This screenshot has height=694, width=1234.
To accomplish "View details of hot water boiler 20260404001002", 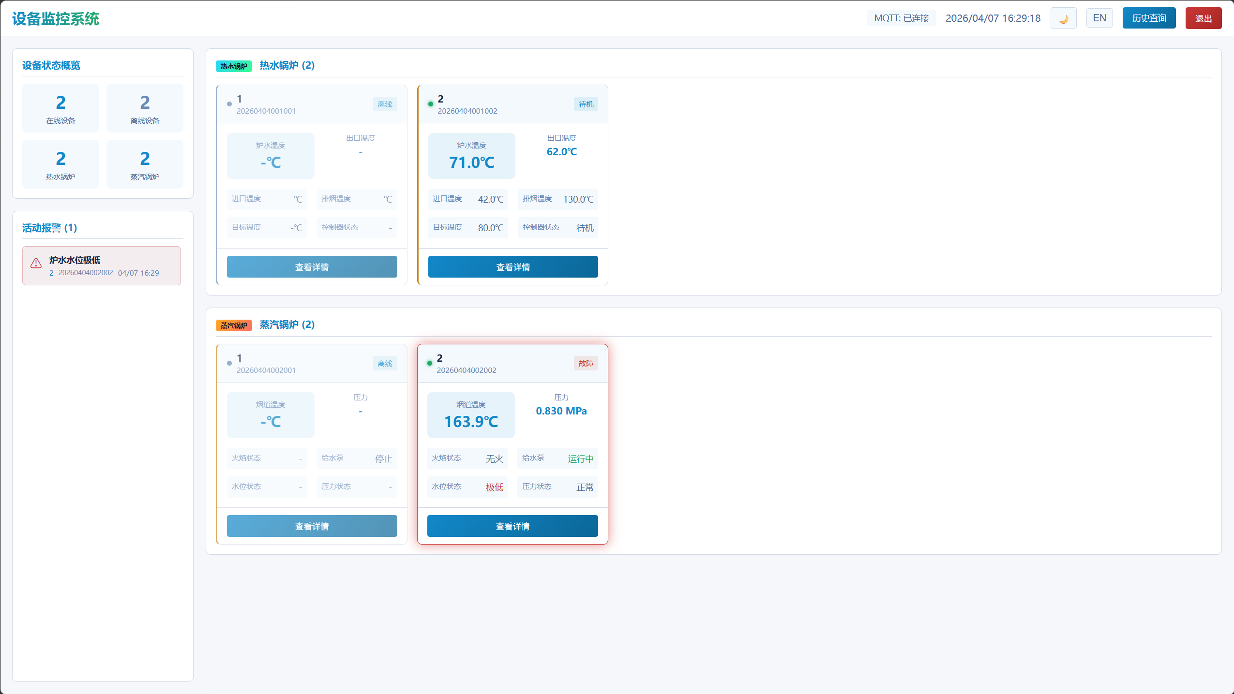I will point(512,267).
